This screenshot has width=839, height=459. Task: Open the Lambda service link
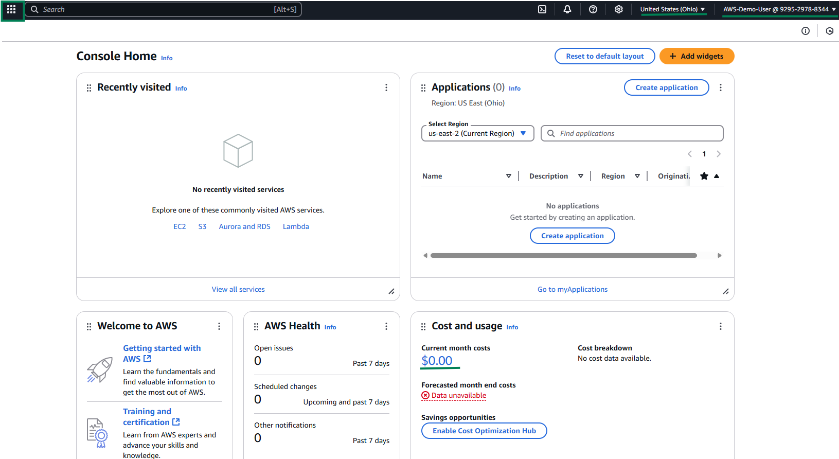coord(296,226)
